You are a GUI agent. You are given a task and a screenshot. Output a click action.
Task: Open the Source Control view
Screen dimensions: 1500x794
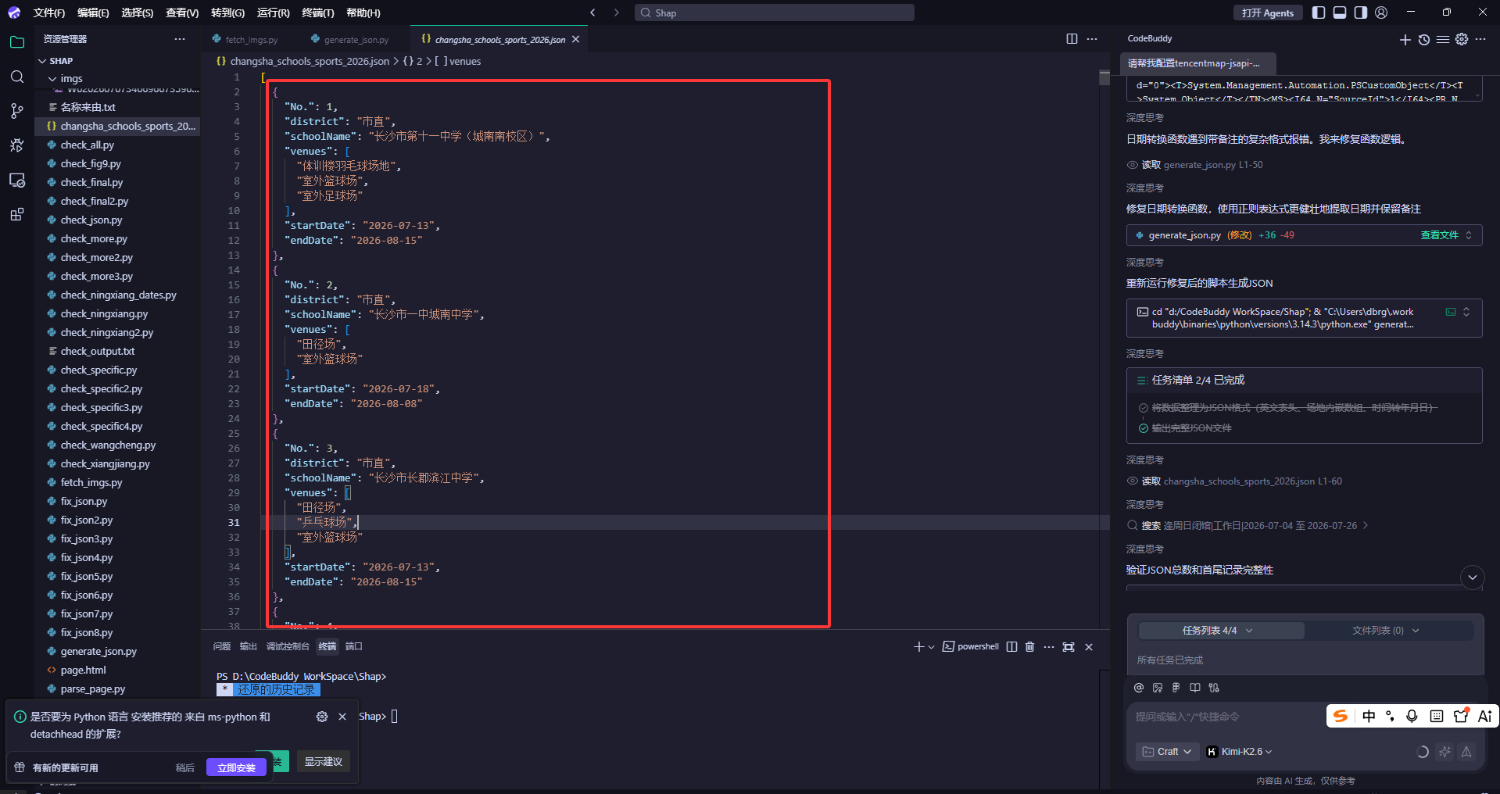[17, 111]
